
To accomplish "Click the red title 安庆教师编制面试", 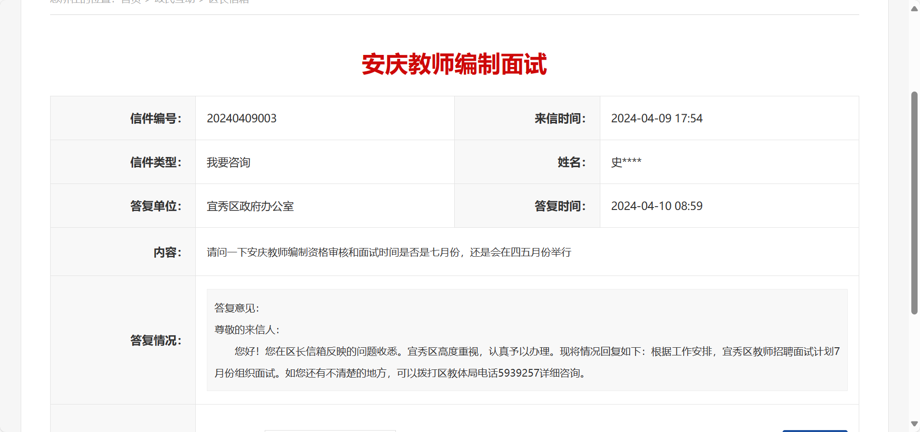I will [x=454, y=64].
